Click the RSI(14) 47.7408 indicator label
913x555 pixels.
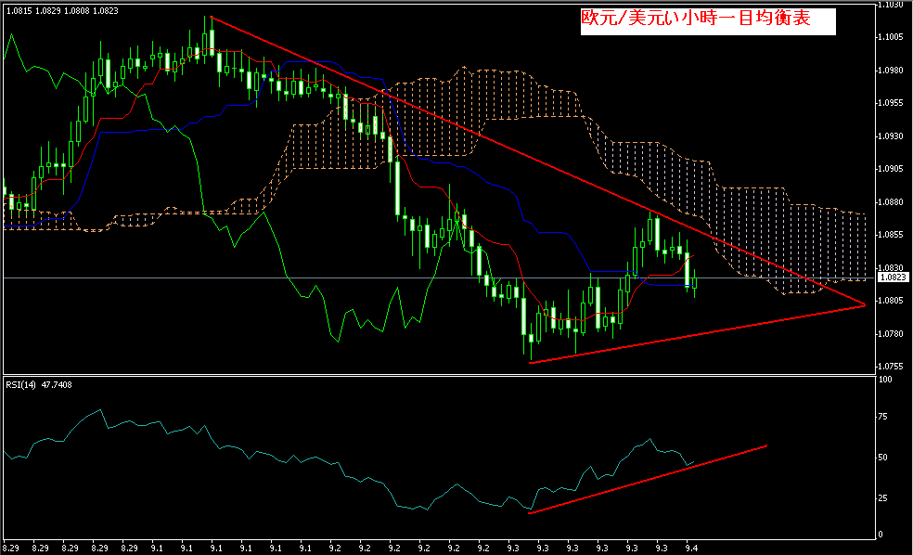tap(39, 385)
